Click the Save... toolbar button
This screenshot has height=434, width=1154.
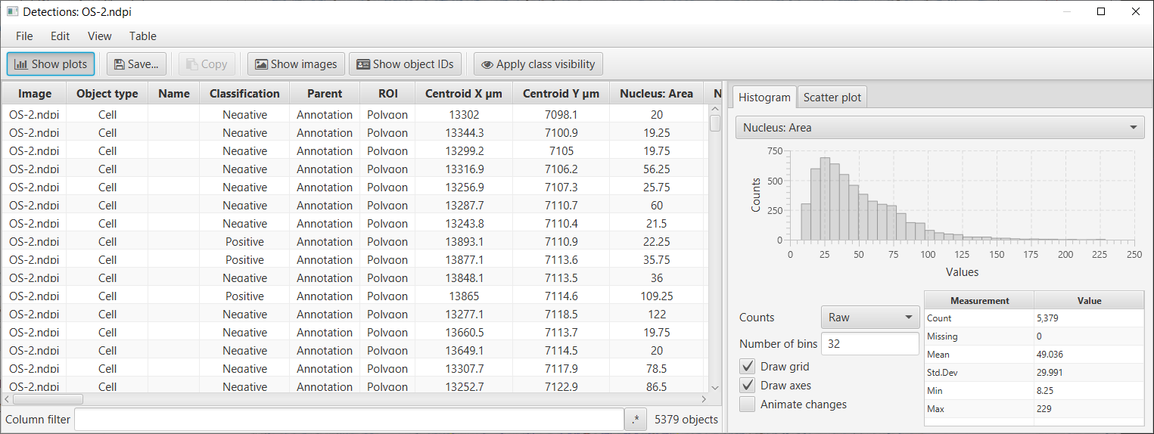point(136,64)
